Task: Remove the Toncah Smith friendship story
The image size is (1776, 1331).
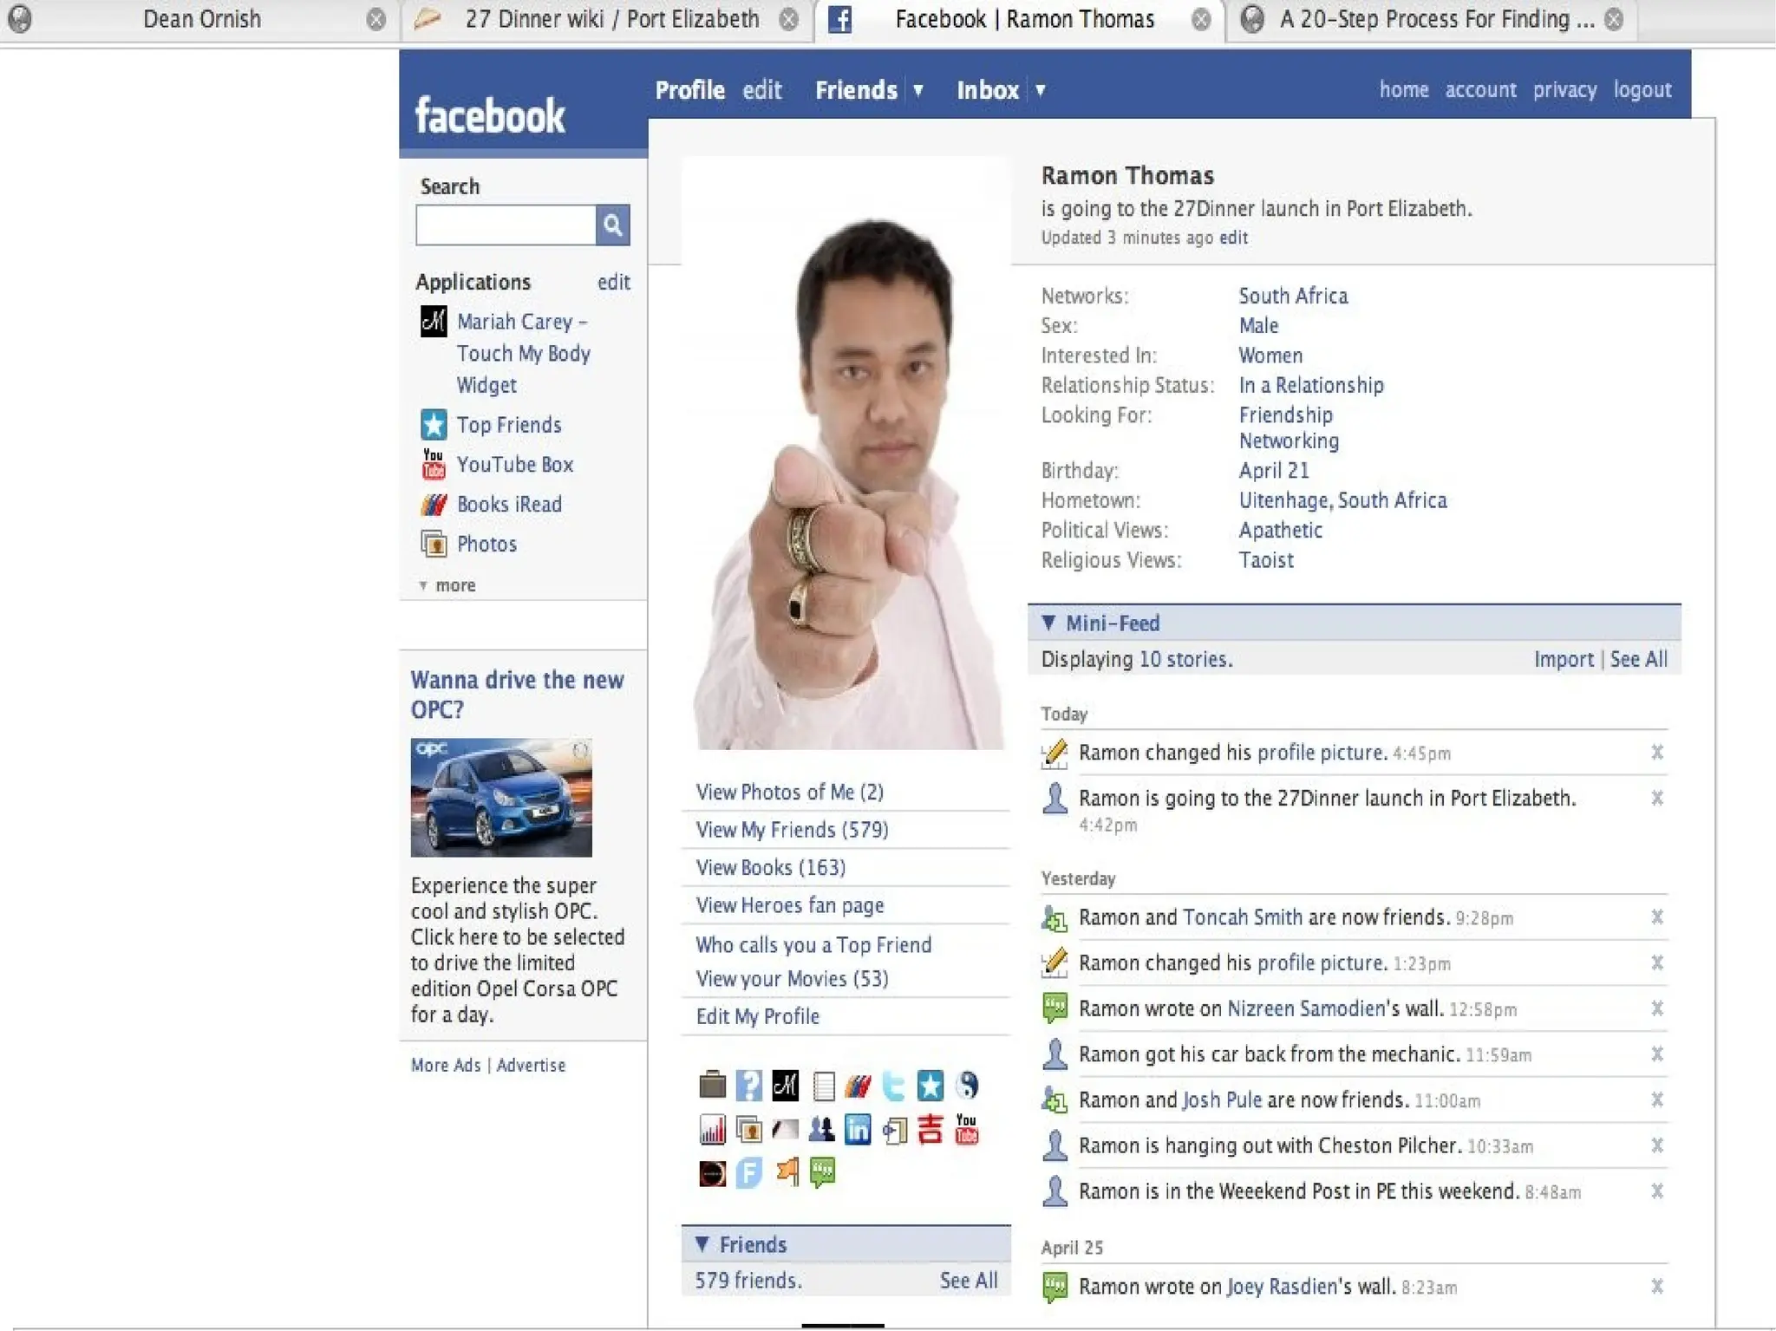Action: pos(1656,917)
